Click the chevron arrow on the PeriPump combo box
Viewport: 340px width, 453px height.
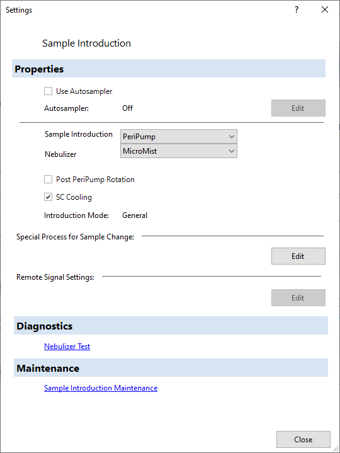tap(232, 136)
